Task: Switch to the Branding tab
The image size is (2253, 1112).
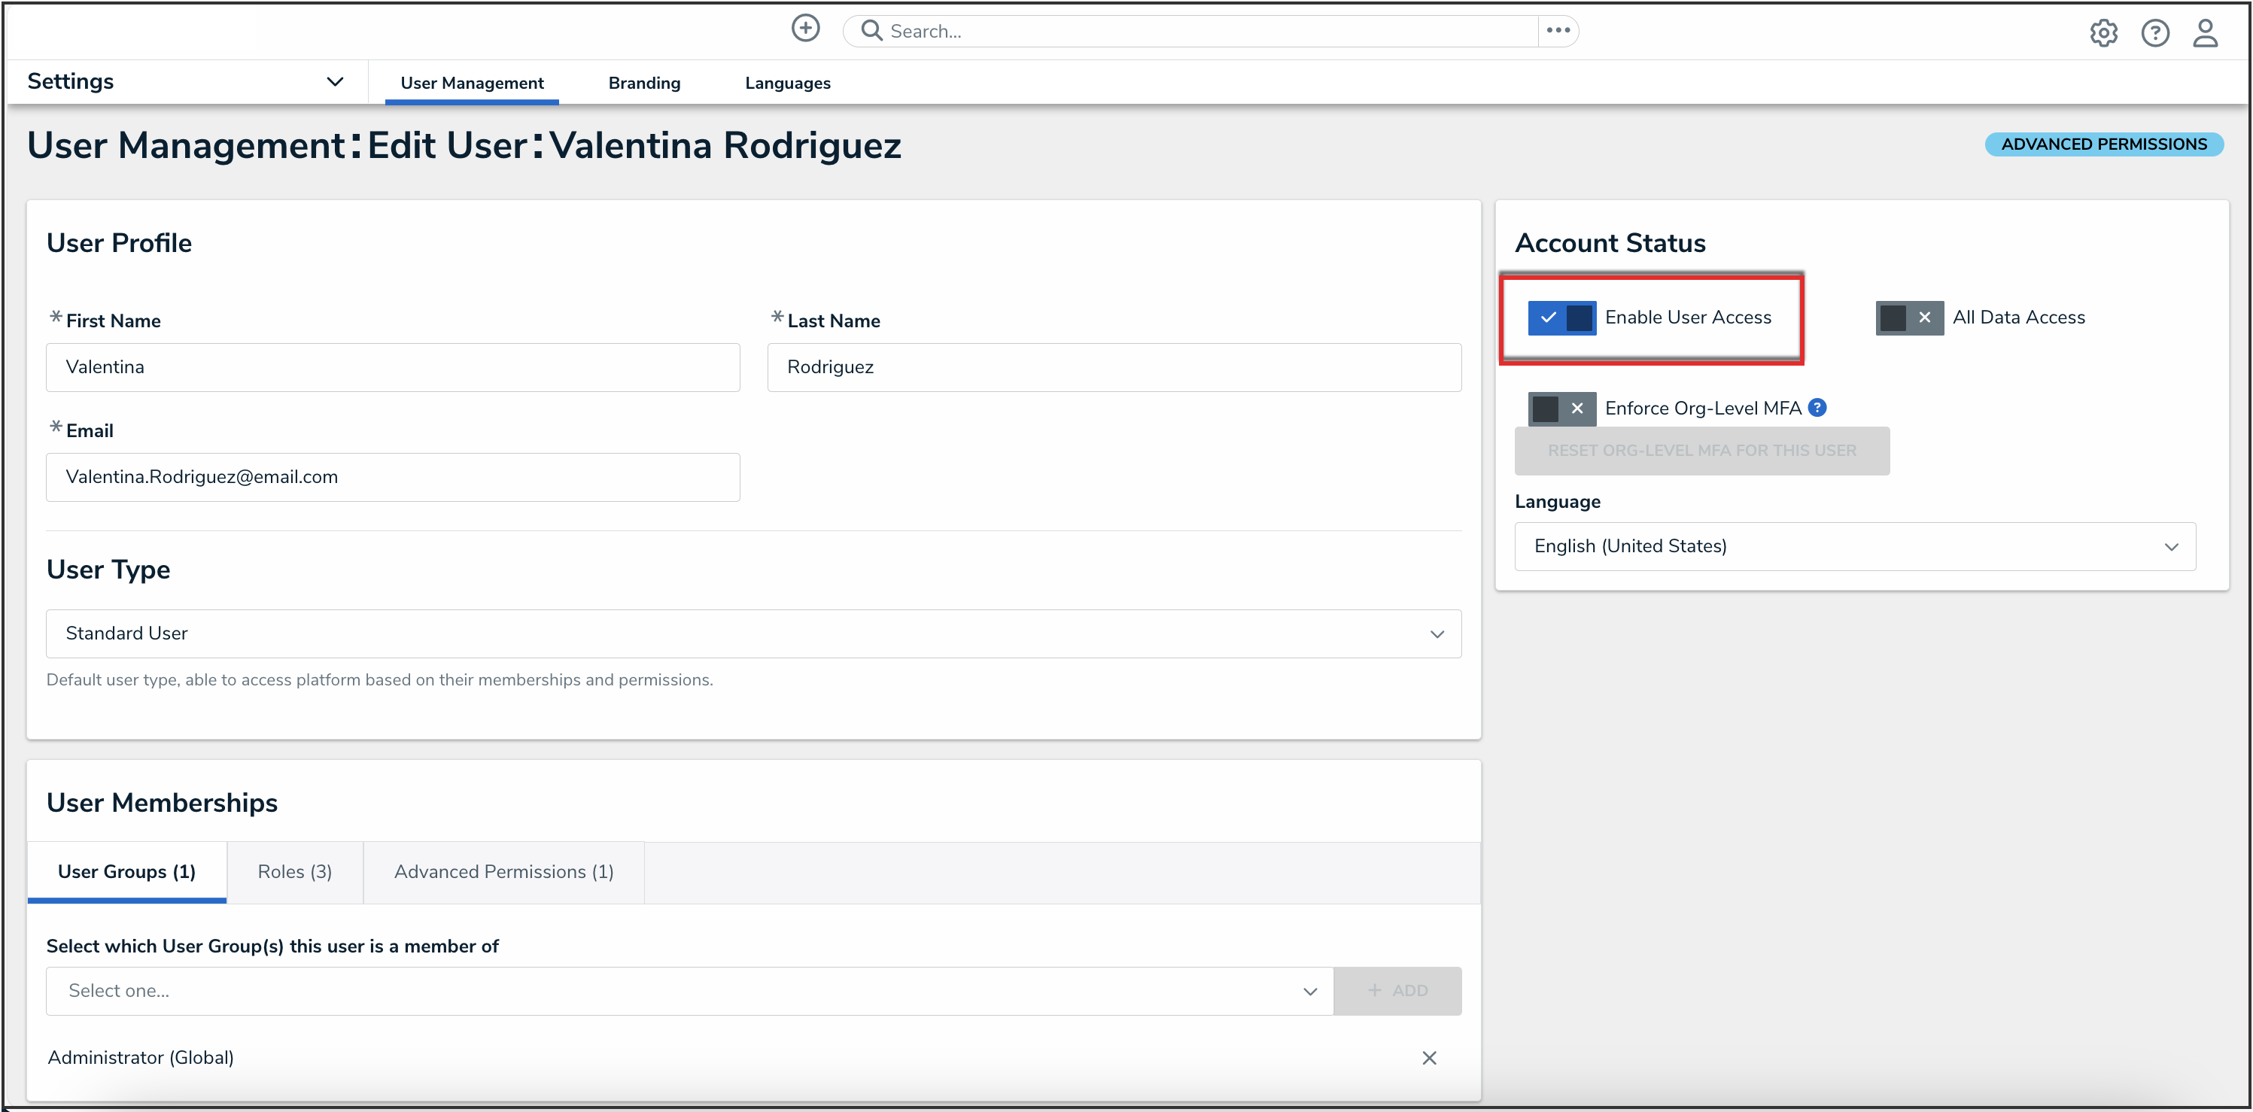Action: 643,83
